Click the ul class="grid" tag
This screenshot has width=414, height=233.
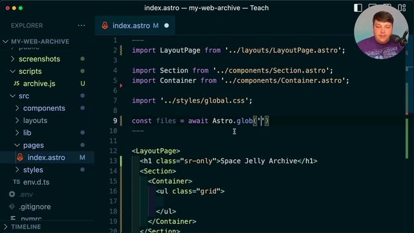click(x=190, y=191)
